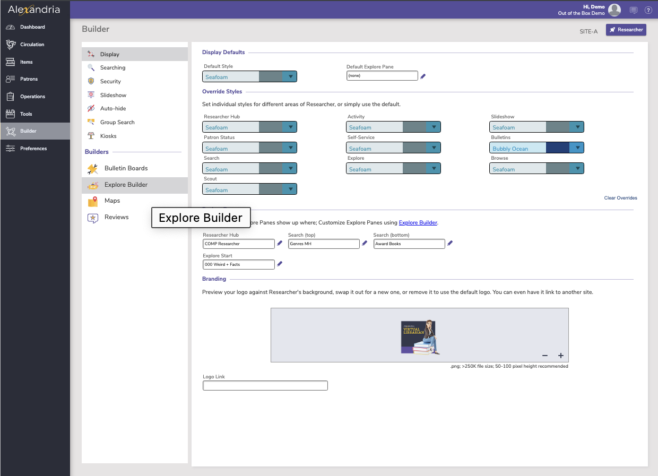Edit the Default Explore Pane pencil icon
The width and height of the screenshot is (658, 476).
(423, 76)
